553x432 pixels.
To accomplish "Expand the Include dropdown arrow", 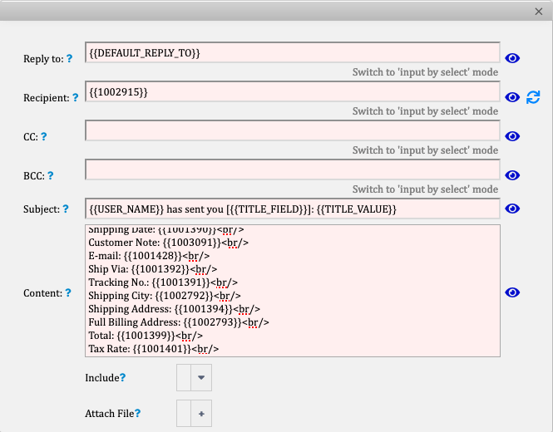I will pyautogui.click(x=201, y=378).
